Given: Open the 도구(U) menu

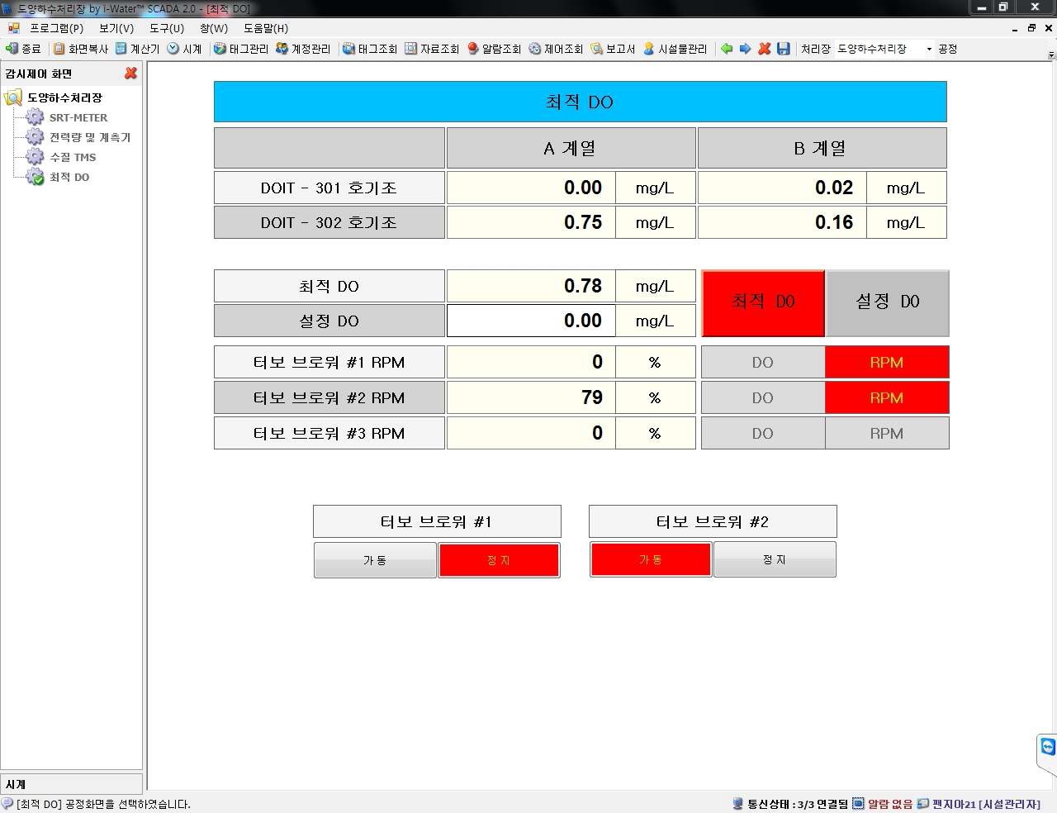Looking at the screenshot, I should [x=167, y=28].
